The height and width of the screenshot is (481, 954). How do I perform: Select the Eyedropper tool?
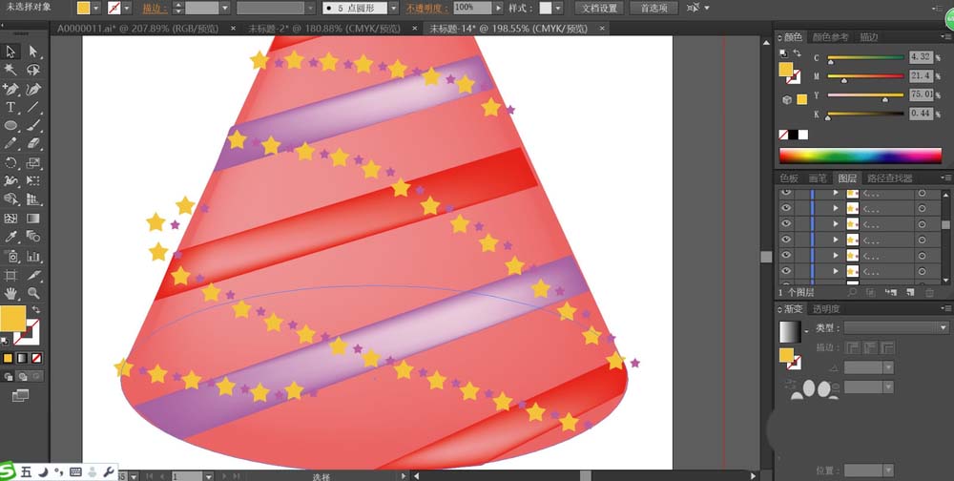pos(10,237)
